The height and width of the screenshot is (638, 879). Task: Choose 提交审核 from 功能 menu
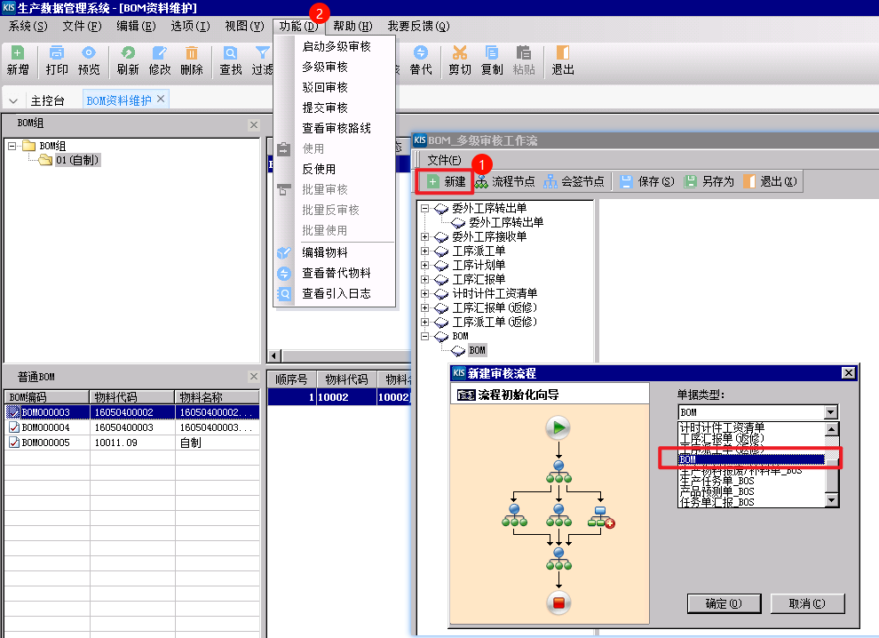[325, 108]
